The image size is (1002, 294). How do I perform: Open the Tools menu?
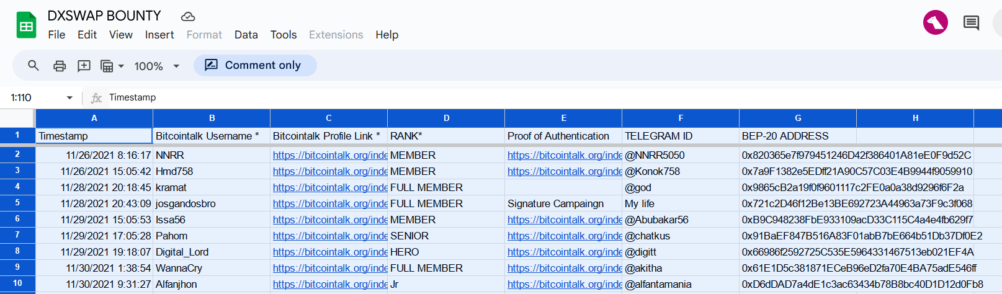point(284,35)
